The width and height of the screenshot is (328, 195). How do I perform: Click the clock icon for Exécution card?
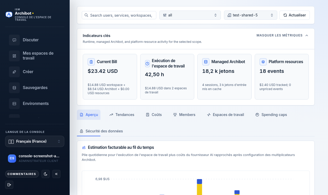[x=147, y=64]
